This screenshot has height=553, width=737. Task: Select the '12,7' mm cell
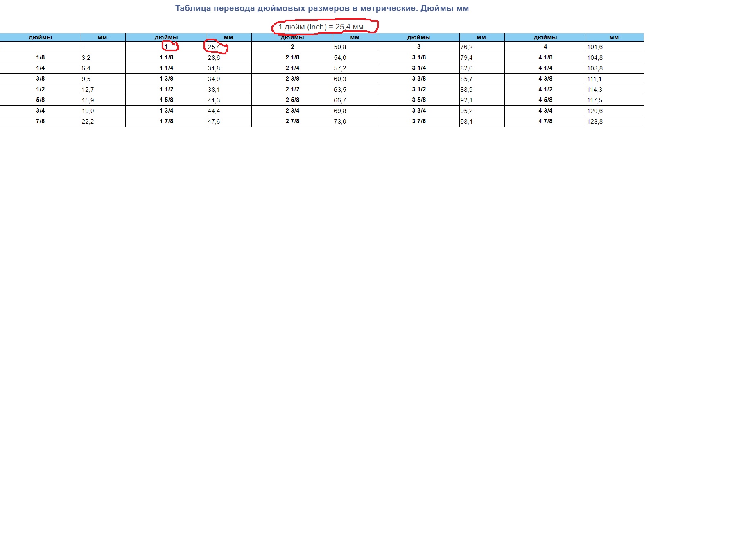tap(103, 89)
